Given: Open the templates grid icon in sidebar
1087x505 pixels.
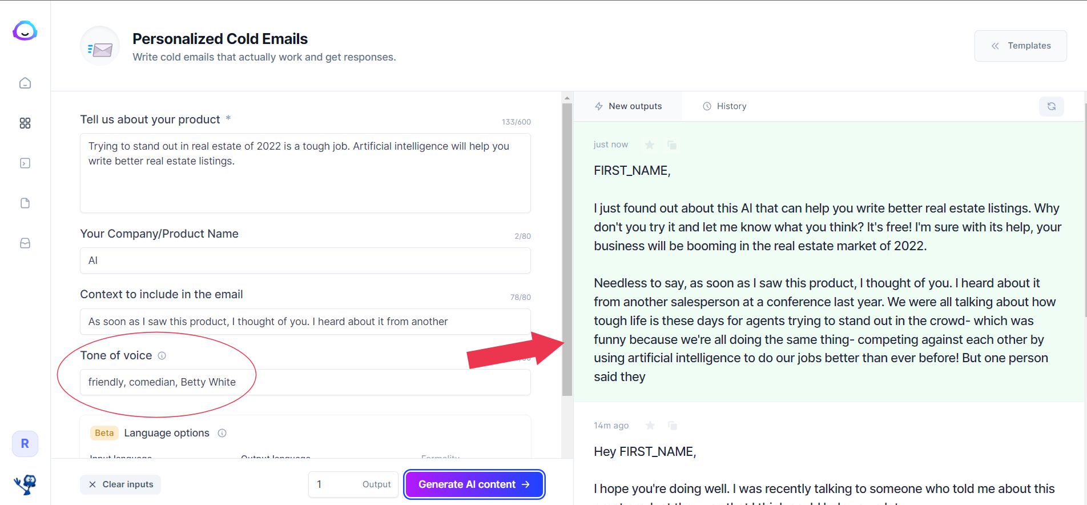Looking at the screenshot, I should tap(25, 123).
